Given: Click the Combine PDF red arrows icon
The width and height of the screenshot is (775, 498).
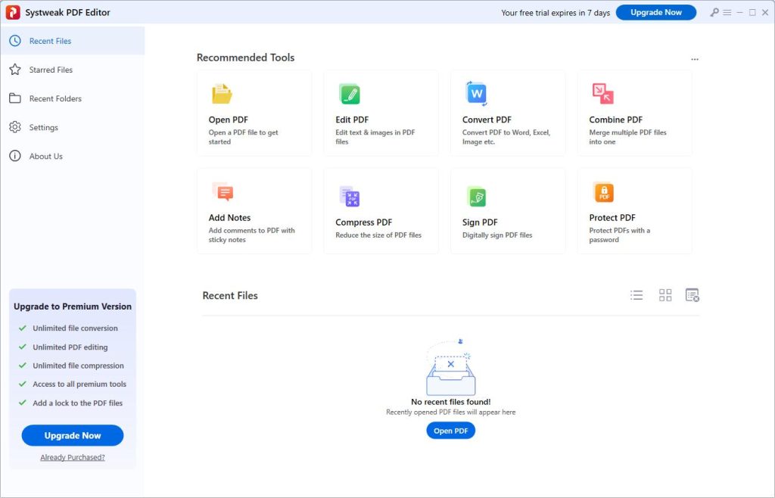Looking at the screenshot, I should coord(602,93).
